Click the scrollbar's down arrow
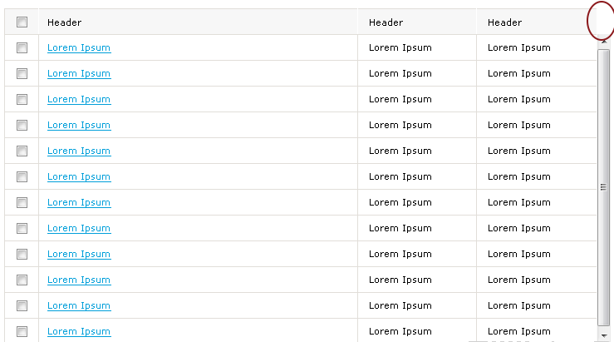Viewport: 614px width, 342px height. click(x=603, y=335)
